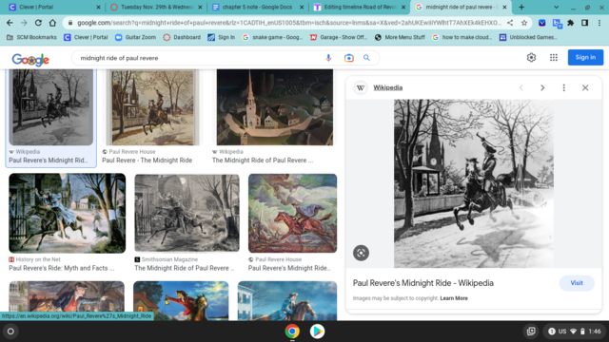609x342 pixels.
Task: Switch to Tuesday Nov. 29th tab
Action: click(156, 7)
